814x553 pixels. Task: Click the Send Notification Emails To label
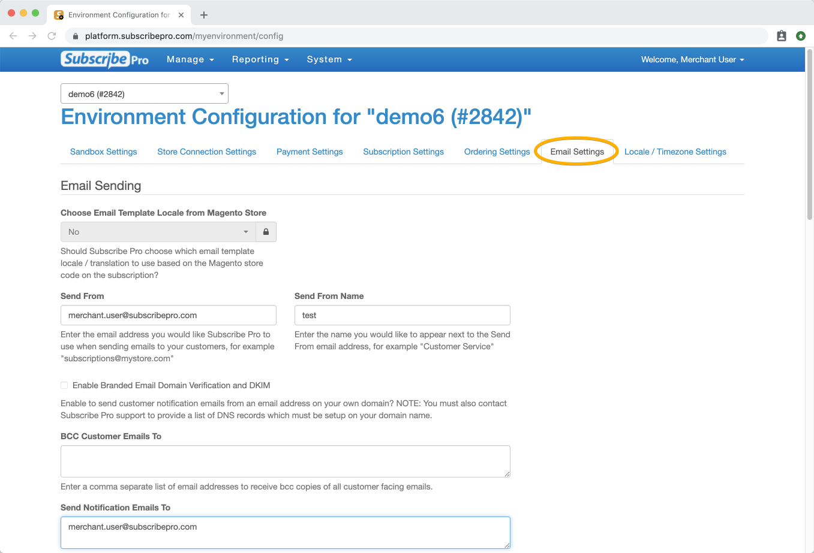(x=116, y=507)
